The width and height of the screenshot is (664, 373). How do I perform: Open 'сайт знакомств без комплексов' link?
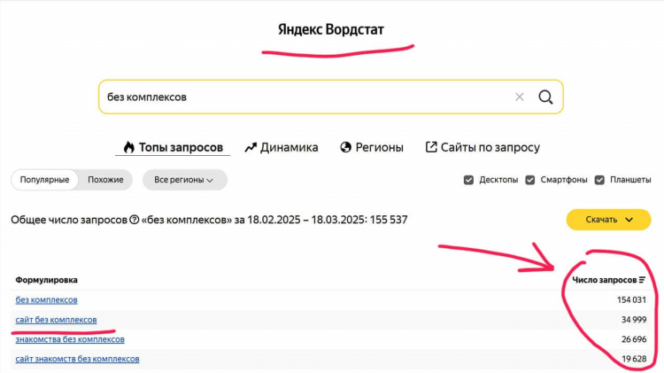click(78, 359)
